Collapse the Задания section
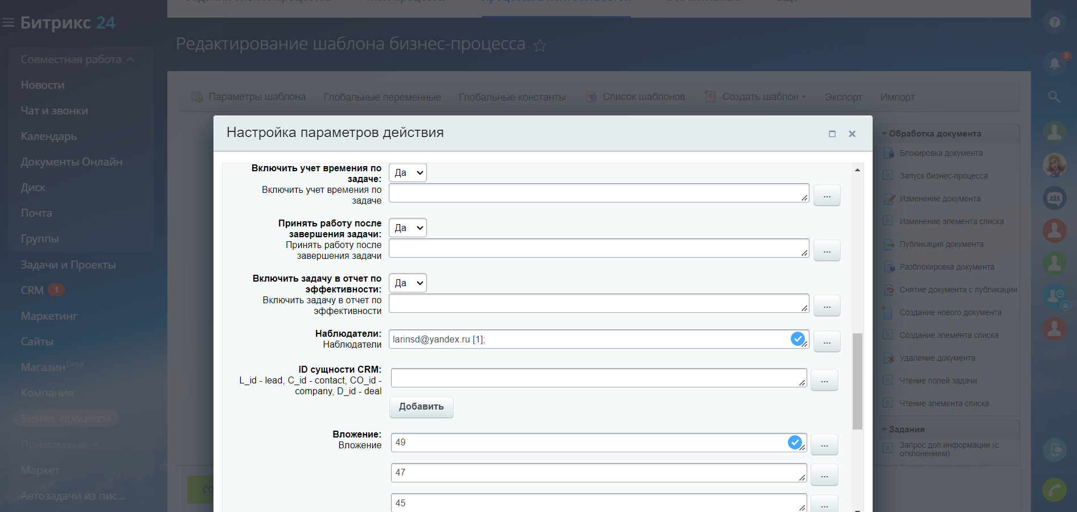Screen dimensions: 1077x512 (885, 430)
